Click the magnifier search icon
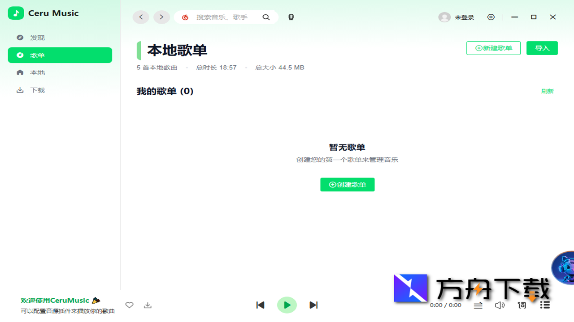 point(266,17)
